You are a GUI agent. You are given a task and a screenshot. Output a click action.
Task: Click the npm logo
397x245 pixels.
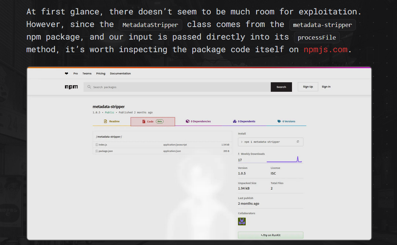(x=71, y=87)
